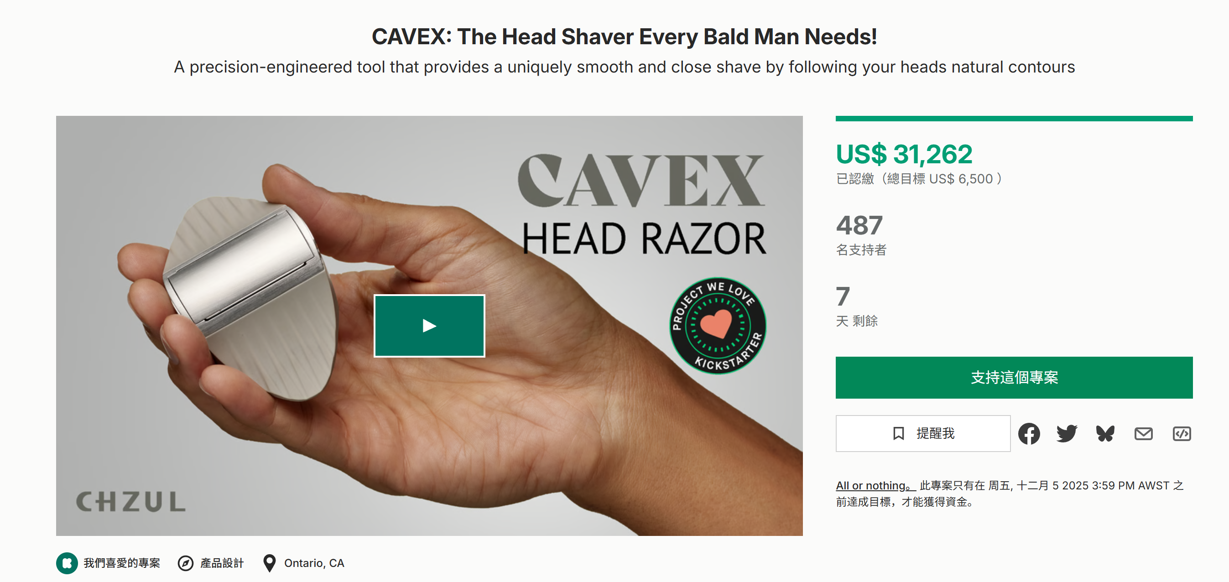1229x582 pixels.
Task: Click the Project We Love badge on video
Action: (x=718, y=325)
